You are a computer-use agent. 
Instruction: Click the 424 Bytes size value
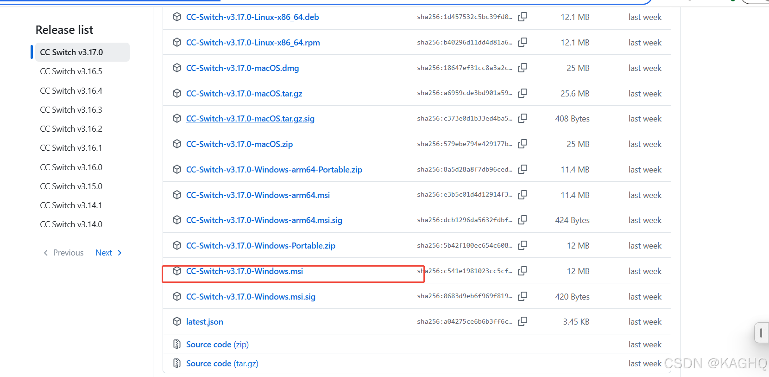pos(572,220)
